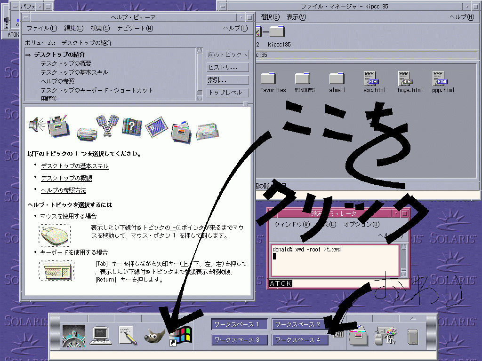The width and height of the screenshot is (482, 361).
Task: Click the keyboard illustration in the help page
Action: point(56,270)
